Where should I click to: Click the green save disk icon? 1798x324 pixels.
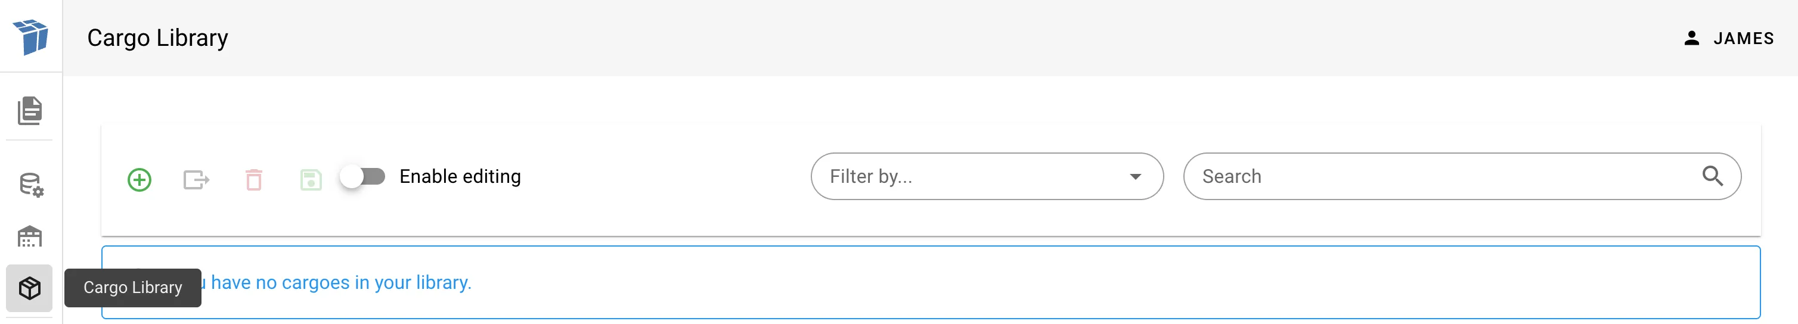[x=311, y=180]
